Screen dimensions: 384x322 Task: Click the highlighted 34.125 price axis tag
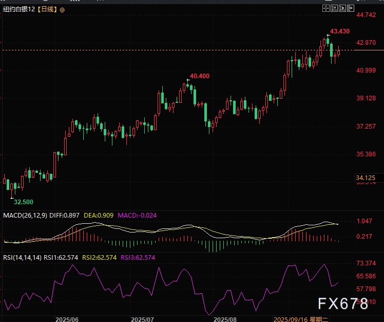(x=366, y=178)
